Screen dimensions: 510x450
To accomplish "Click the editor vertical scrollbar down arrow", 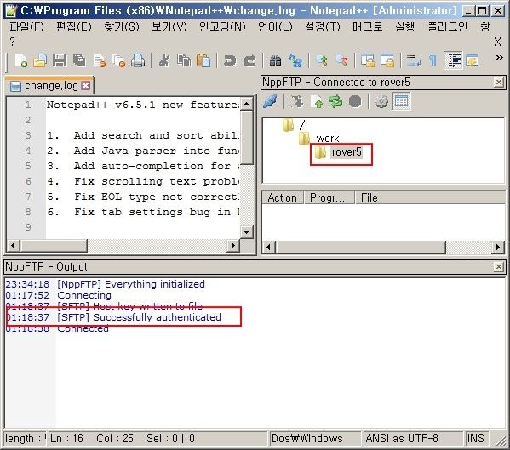I will [x=247, y=232].
